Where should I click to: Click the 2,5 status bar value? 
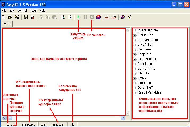coord(43,125)
